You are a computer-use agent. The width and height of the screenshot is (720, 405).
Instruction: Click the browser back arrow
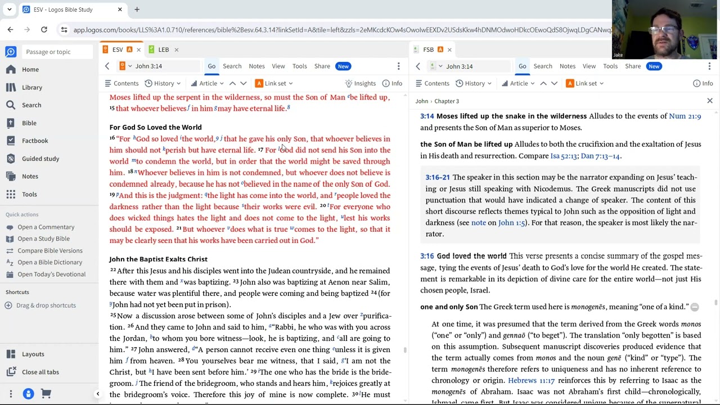[x=10, y=30]
